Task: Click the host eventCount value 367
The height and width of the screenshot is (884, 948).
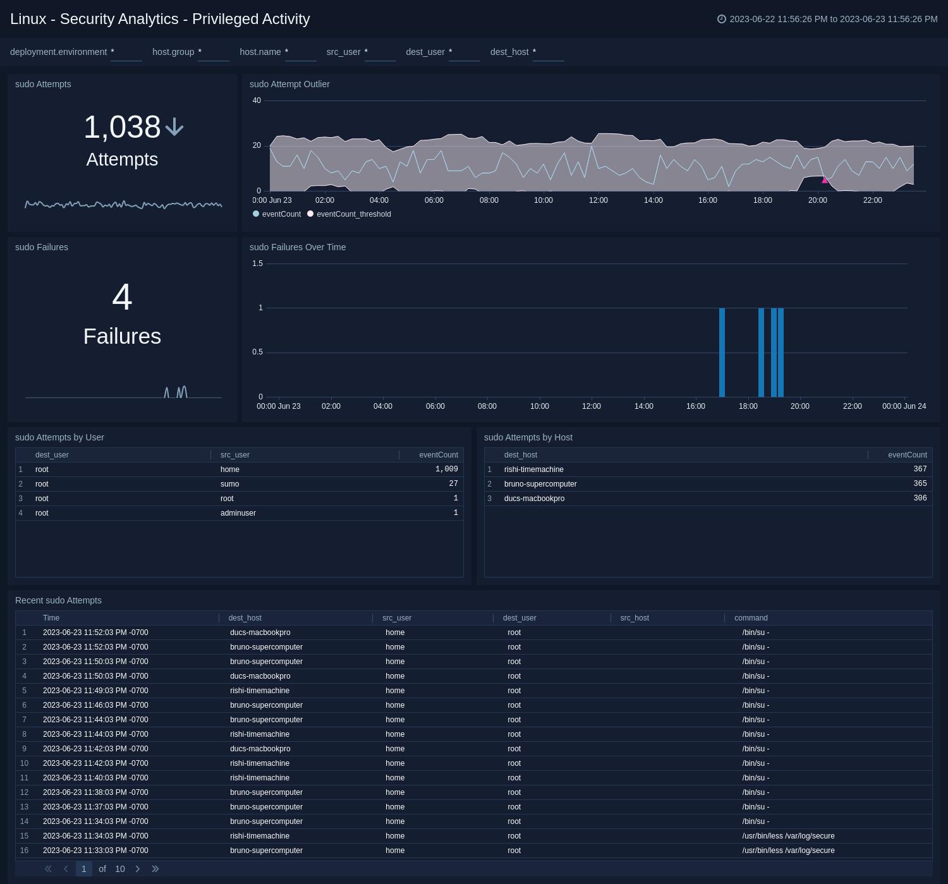Action: (x=920, y=469)
